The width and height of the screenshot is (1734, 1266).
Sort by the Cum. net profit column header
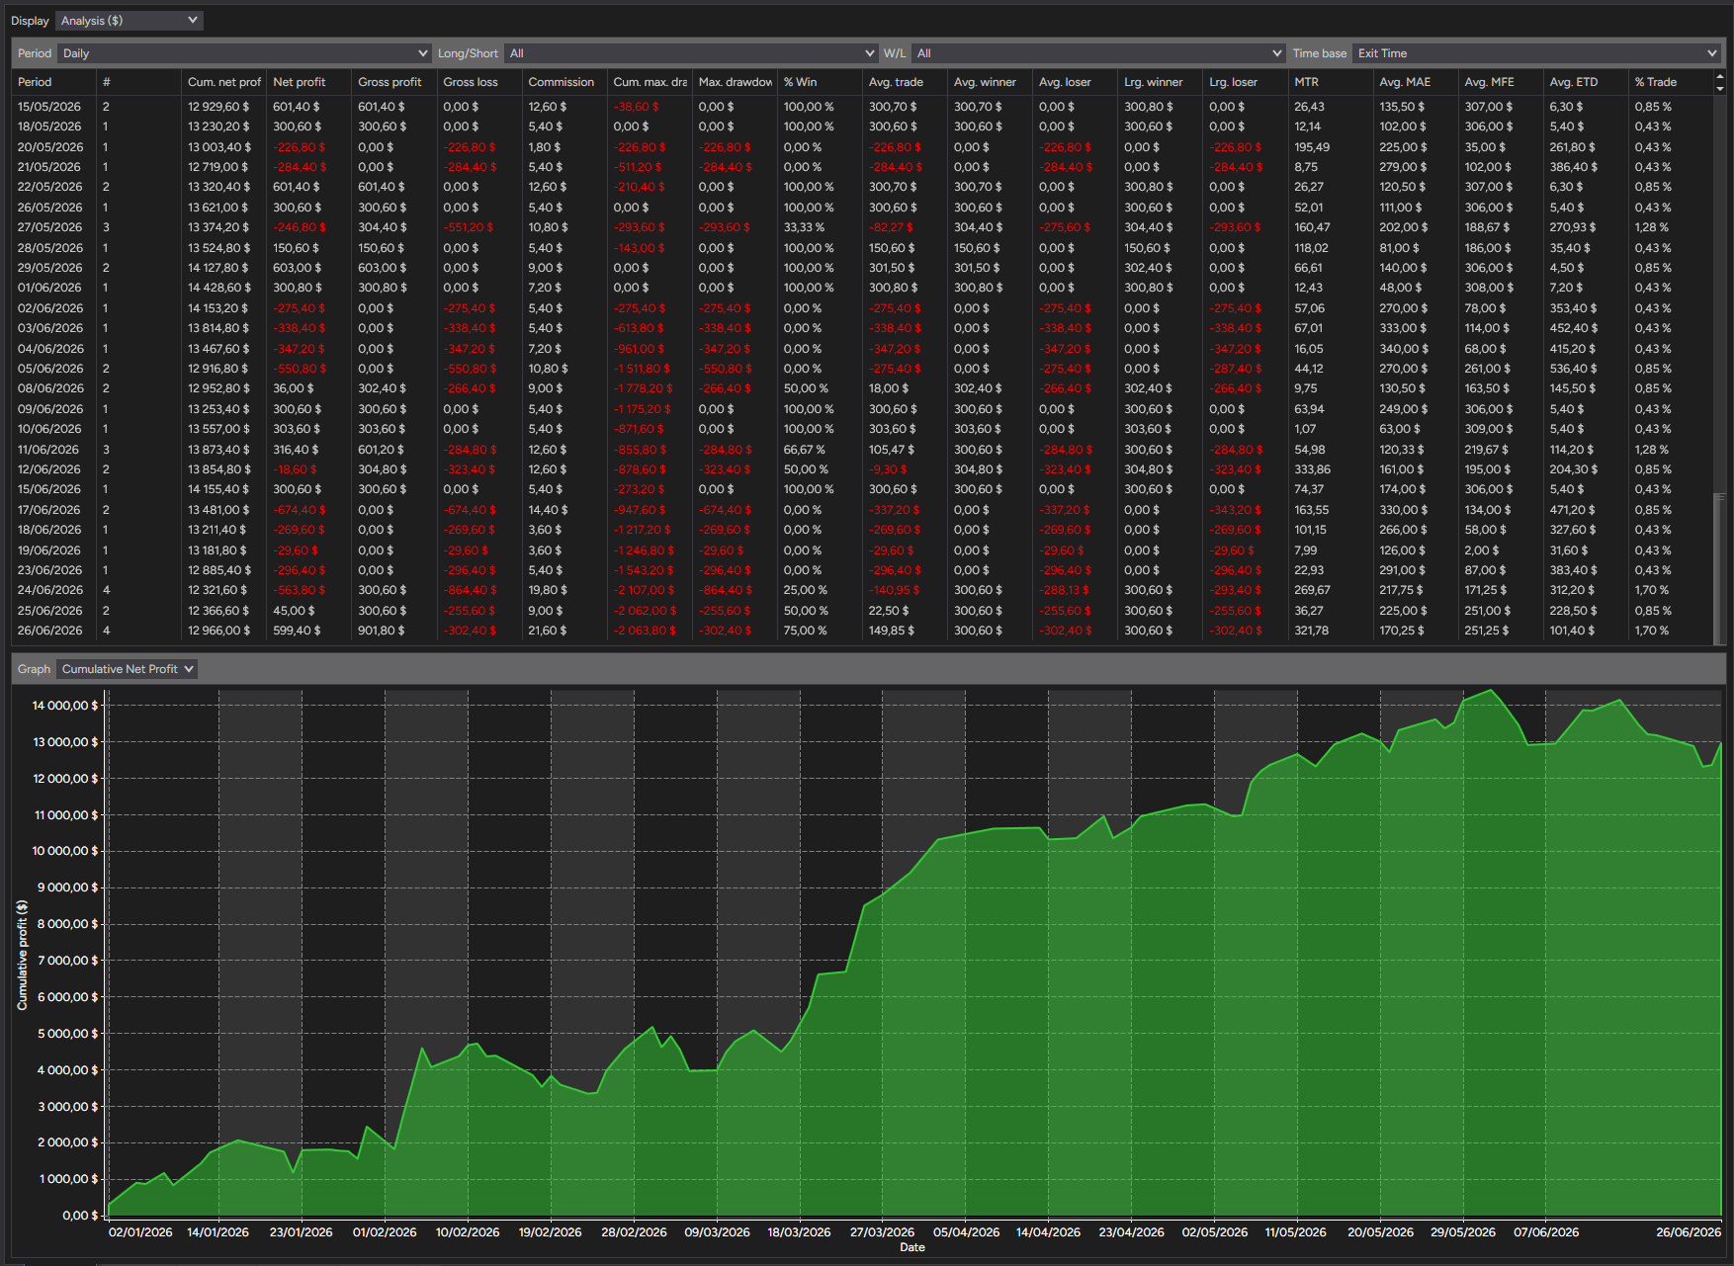[x=223, y=82]
